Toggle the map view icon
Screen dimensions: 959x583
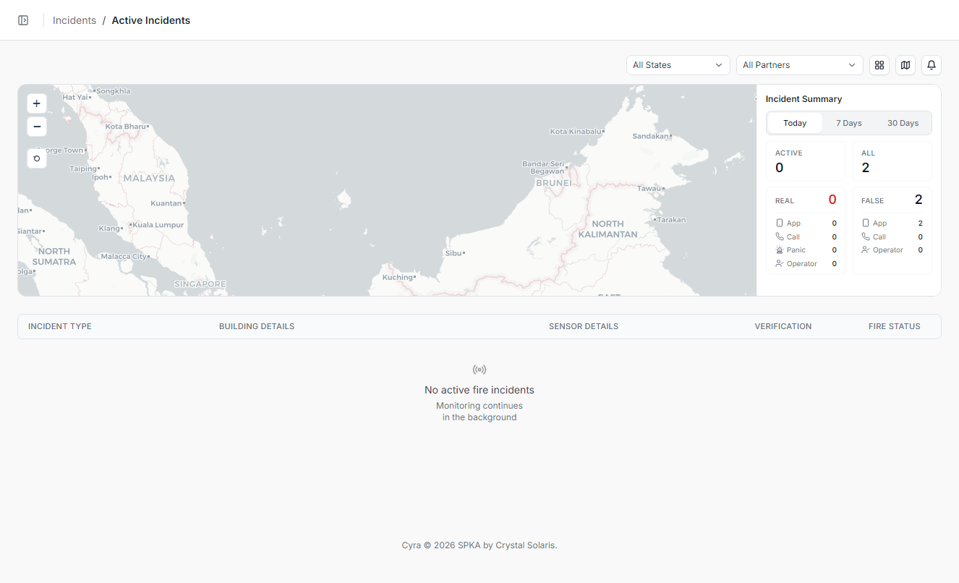[905, 65]
